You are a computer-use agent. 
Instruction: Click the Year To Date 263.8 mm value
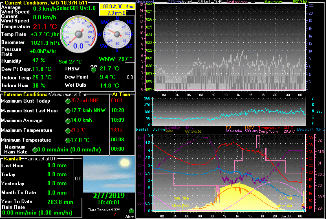[x=60, y=202]
